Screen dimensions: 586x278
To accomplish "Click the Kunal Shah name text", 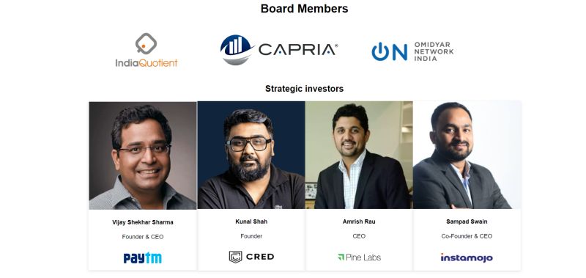I will coord(251,222).
